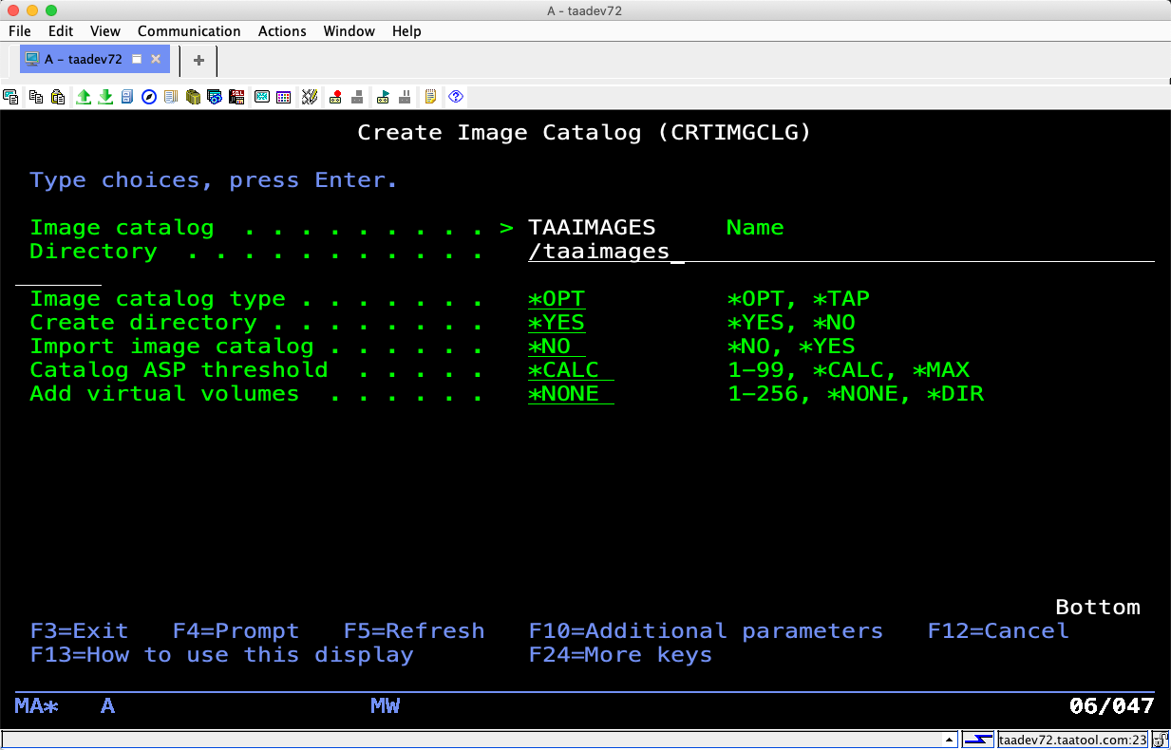Click the green upload arrow icon
The image size is (1171, 750).
coord(84,96)
